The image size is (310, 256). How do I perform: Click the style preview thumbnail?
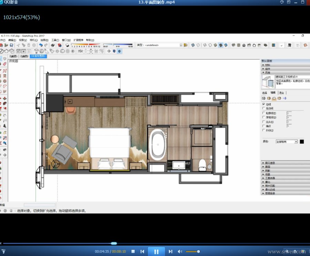[x=268, y=82]
